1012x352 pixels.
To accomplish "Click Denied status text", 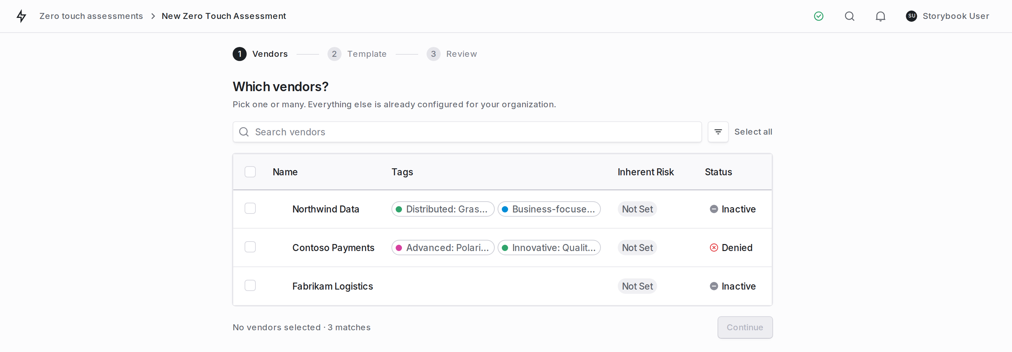I will (737, 248).
